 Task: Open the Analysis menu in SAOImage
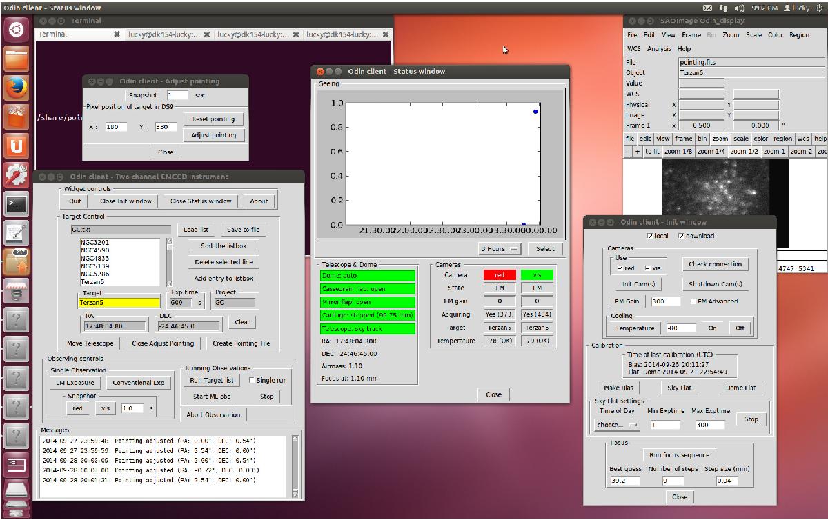click(659, 49)
